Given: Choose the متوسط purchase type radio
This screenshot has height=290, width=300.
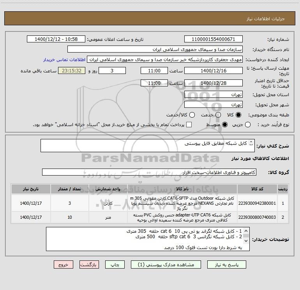Looking at the screenshot, I should click(x=225, y=125).
